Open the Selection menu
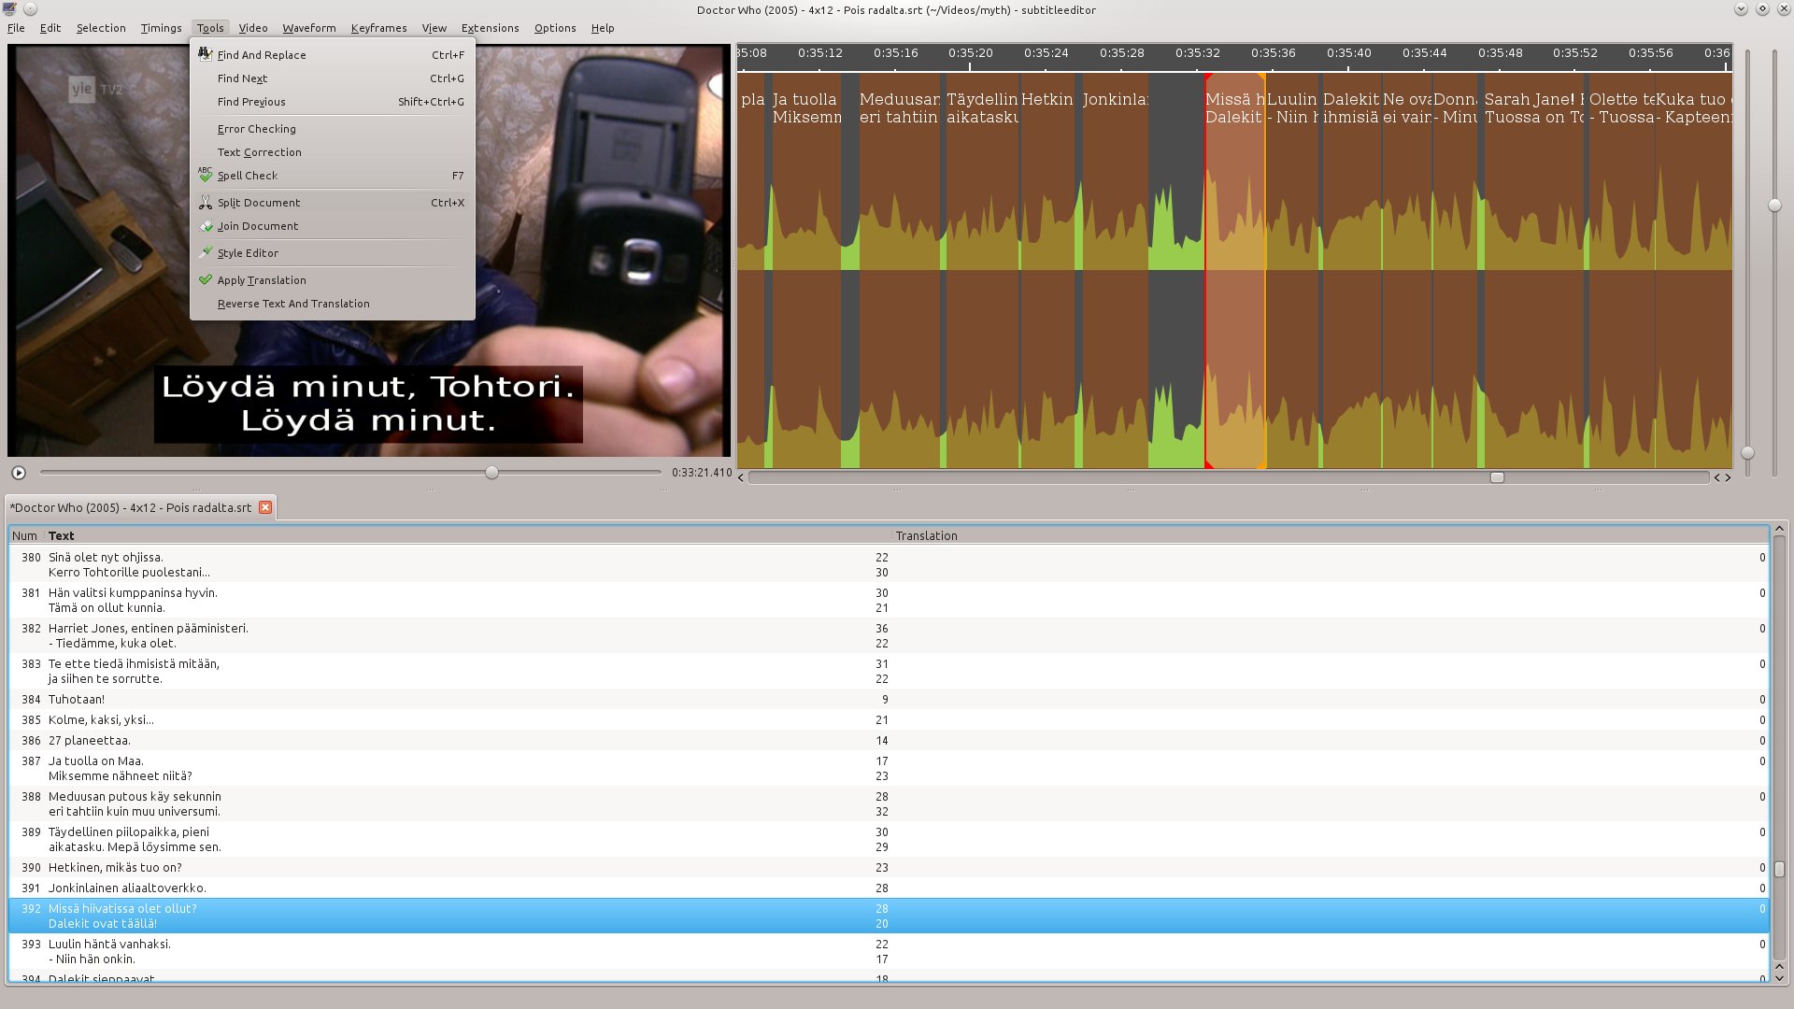The image size is (1794, 1009). pos(101,28)
